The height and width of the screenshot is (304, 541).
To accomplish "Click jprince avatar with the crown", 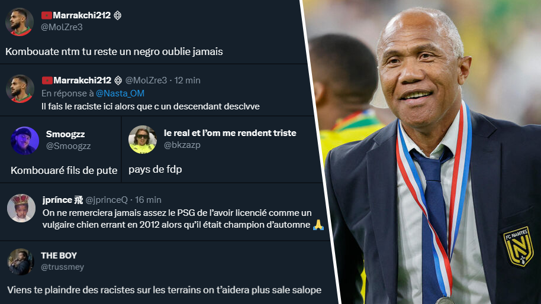I will (x=21, y=208).
